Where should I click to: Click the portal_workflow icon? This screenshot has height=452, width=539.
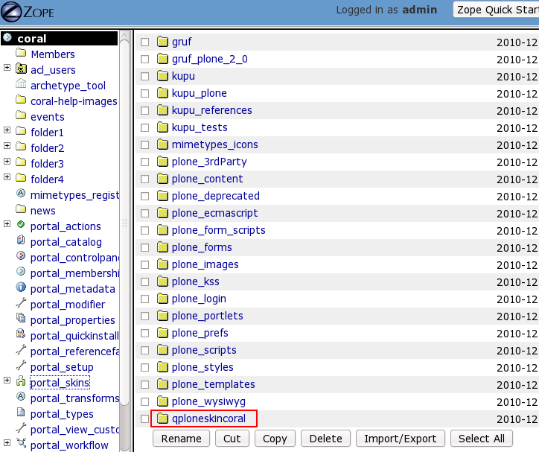point(21,443)
